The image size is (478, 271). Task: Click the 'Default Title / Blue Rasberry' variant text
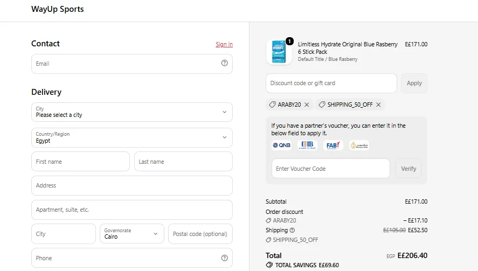[x=328, y=59]
